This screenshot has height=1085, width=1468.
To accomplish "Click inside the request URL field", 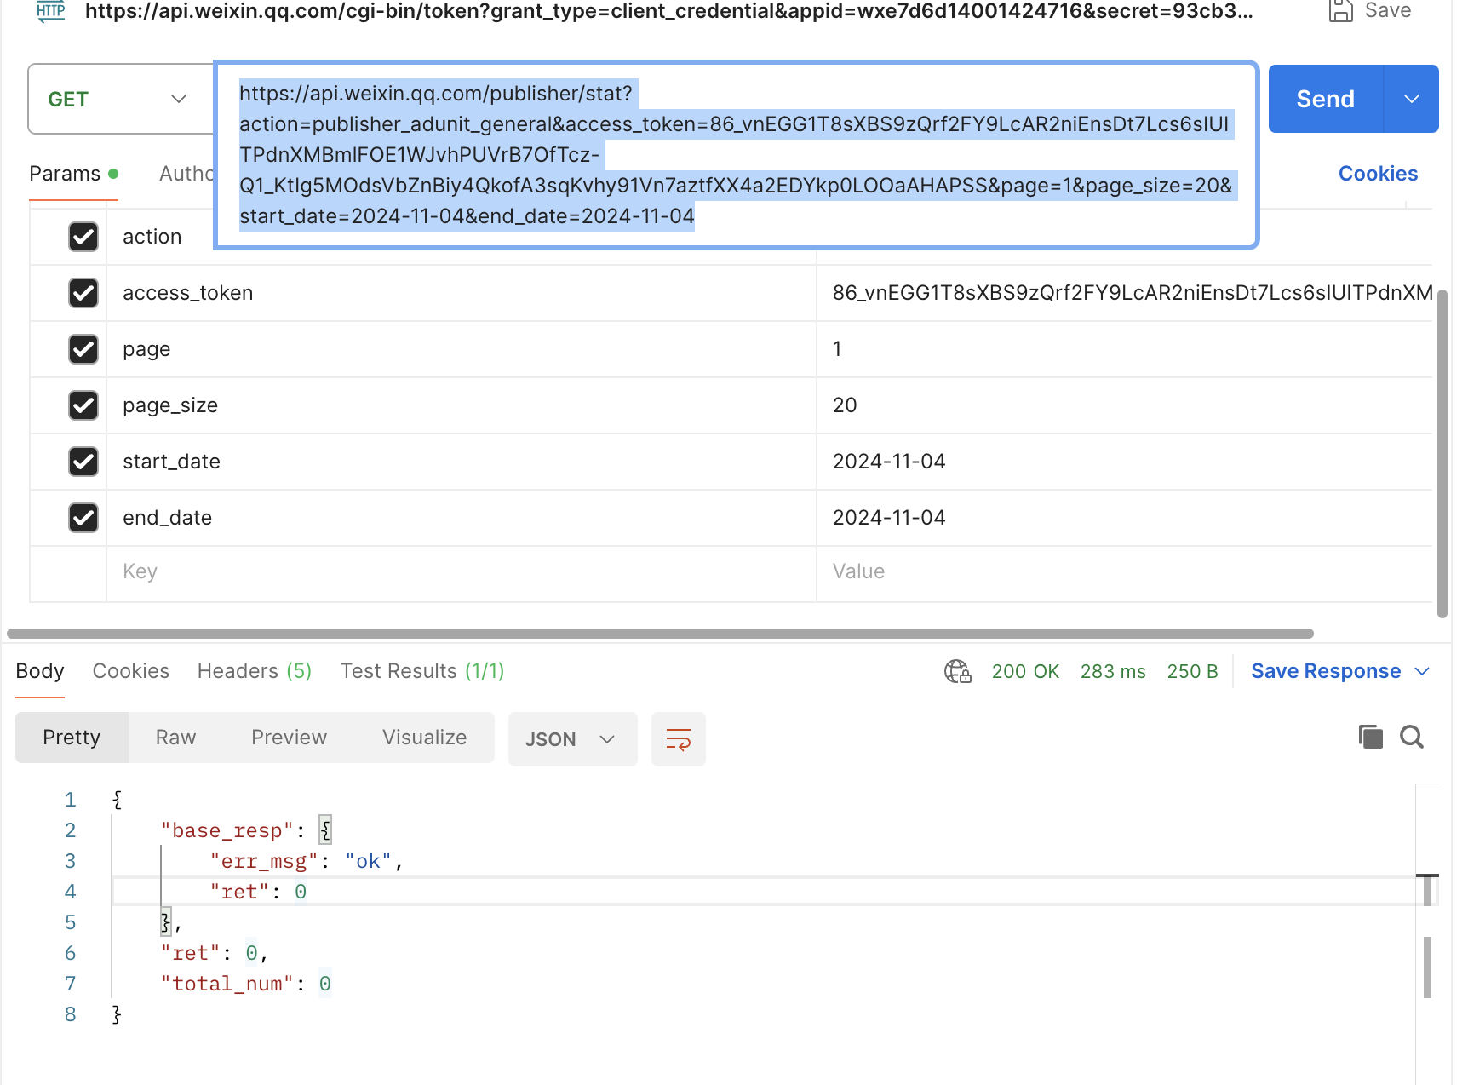I will tap(737, 155).
